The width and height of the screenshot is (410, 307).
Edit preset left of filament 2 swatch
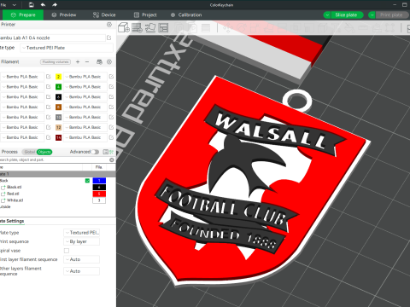[x=49, y=77]
